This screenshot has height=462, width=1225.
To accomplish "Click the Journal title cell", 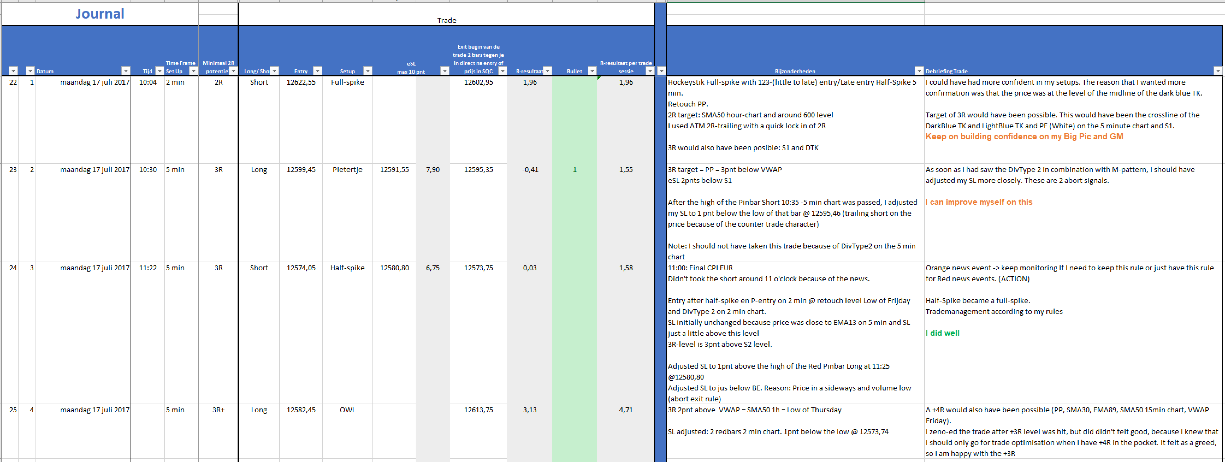I will (100, 13).
